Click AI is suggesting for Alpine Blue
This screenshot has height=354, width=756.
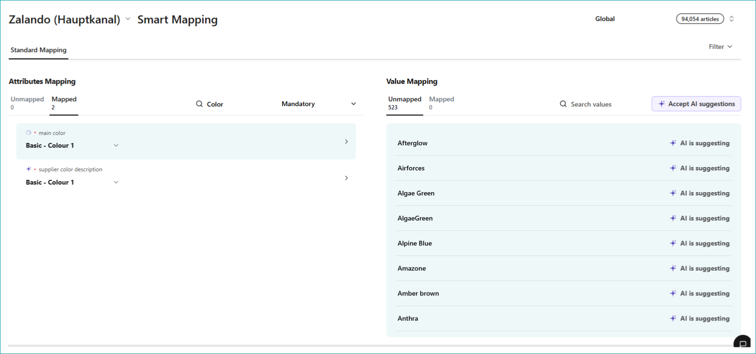(x=705, y=243)
